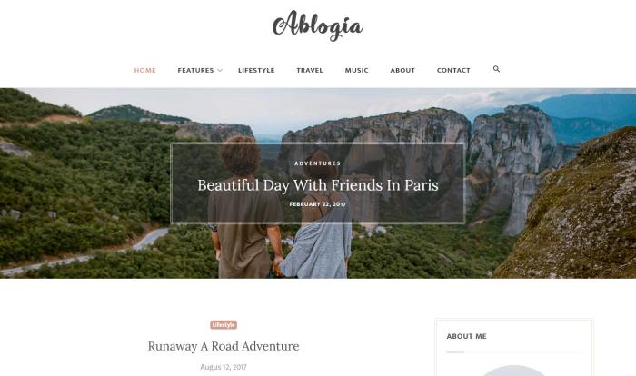This screenshot has width=636, height=376.
Task: Open Runaway A Road Adventure post
Action: tap(224, 346)
